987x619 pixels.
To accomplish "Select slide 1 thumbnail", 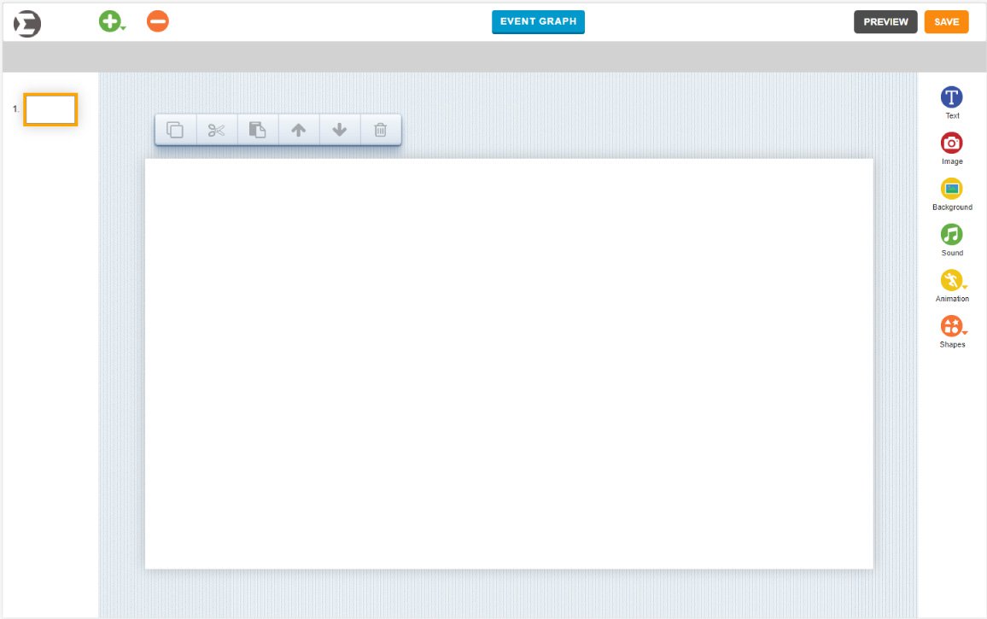I will (x=50, y=109).
